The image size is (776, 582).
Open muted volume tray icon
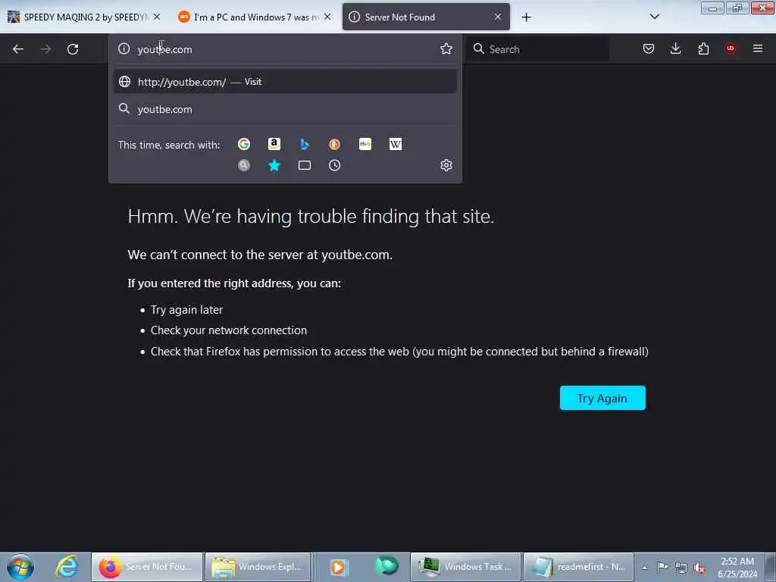pyautogui.click(x=699, y=568)
